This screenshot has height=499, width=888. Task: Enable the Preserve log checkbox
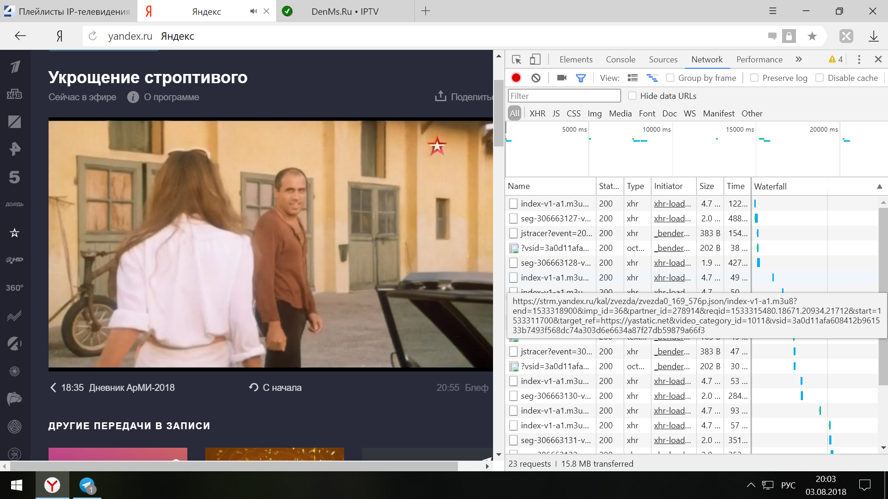click(754, 78)
